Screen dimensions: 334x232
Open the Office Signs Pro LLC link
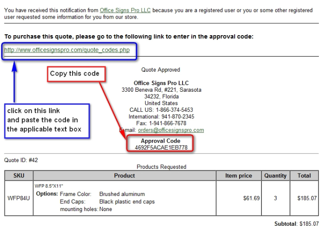pyautogui.click(x=125, y=10)
